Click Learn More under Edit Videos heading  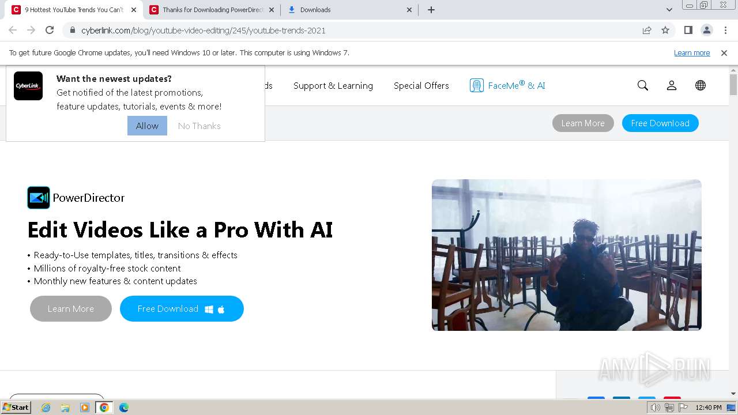pyautogui.click(x=71, y=309)
